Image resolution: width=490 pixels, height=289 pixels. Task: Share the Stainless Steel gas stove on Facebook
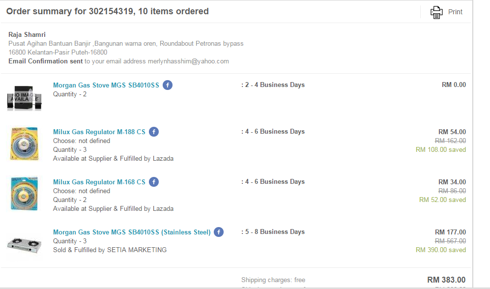tap(219, 232)
